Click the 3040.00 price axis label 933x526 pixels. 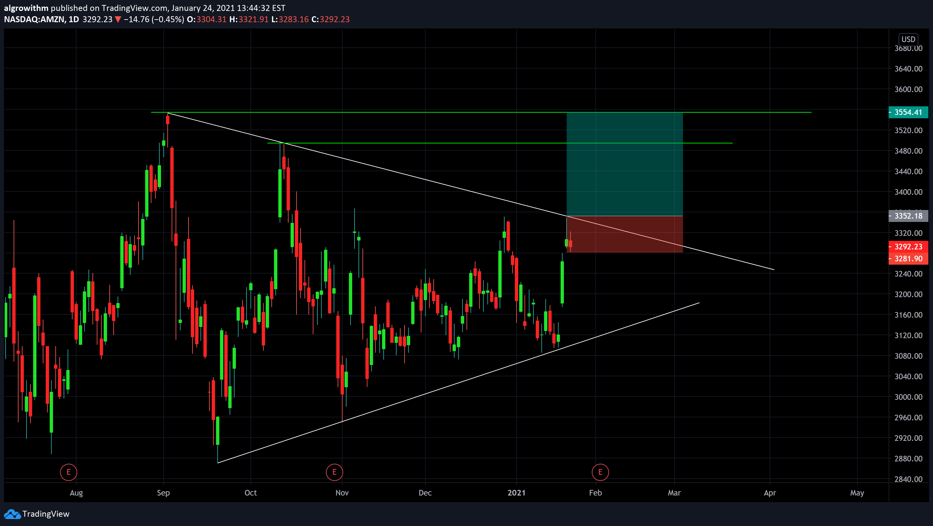click(908, 377)
